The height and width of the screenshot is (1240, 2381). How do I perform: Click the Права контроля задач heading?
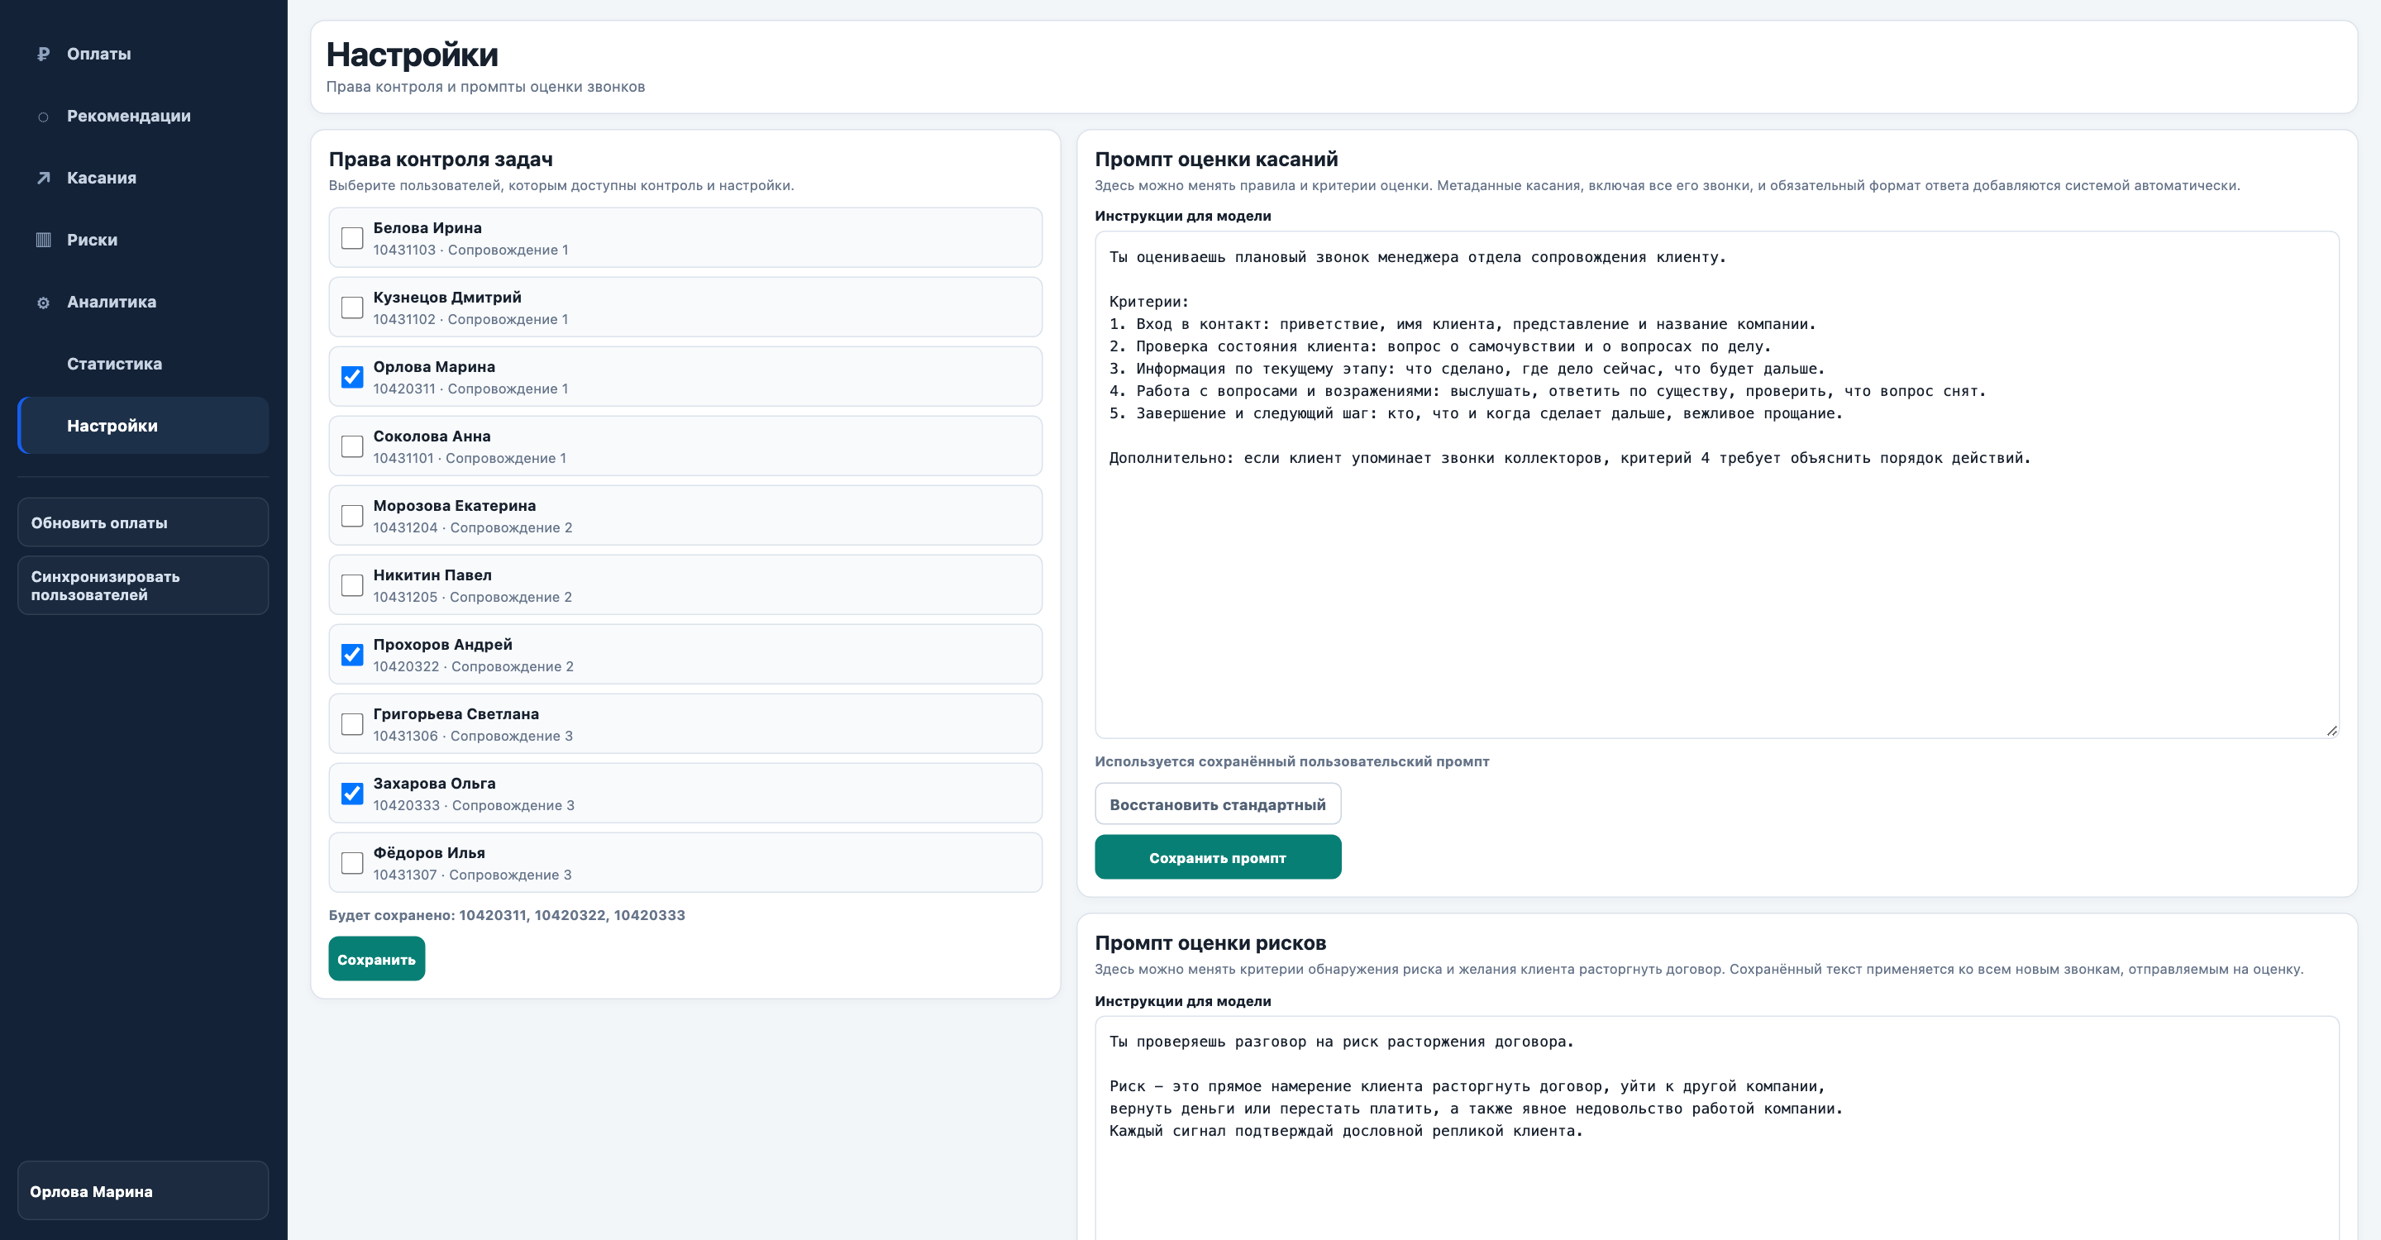pyautogui.click(x=441, y=160)
